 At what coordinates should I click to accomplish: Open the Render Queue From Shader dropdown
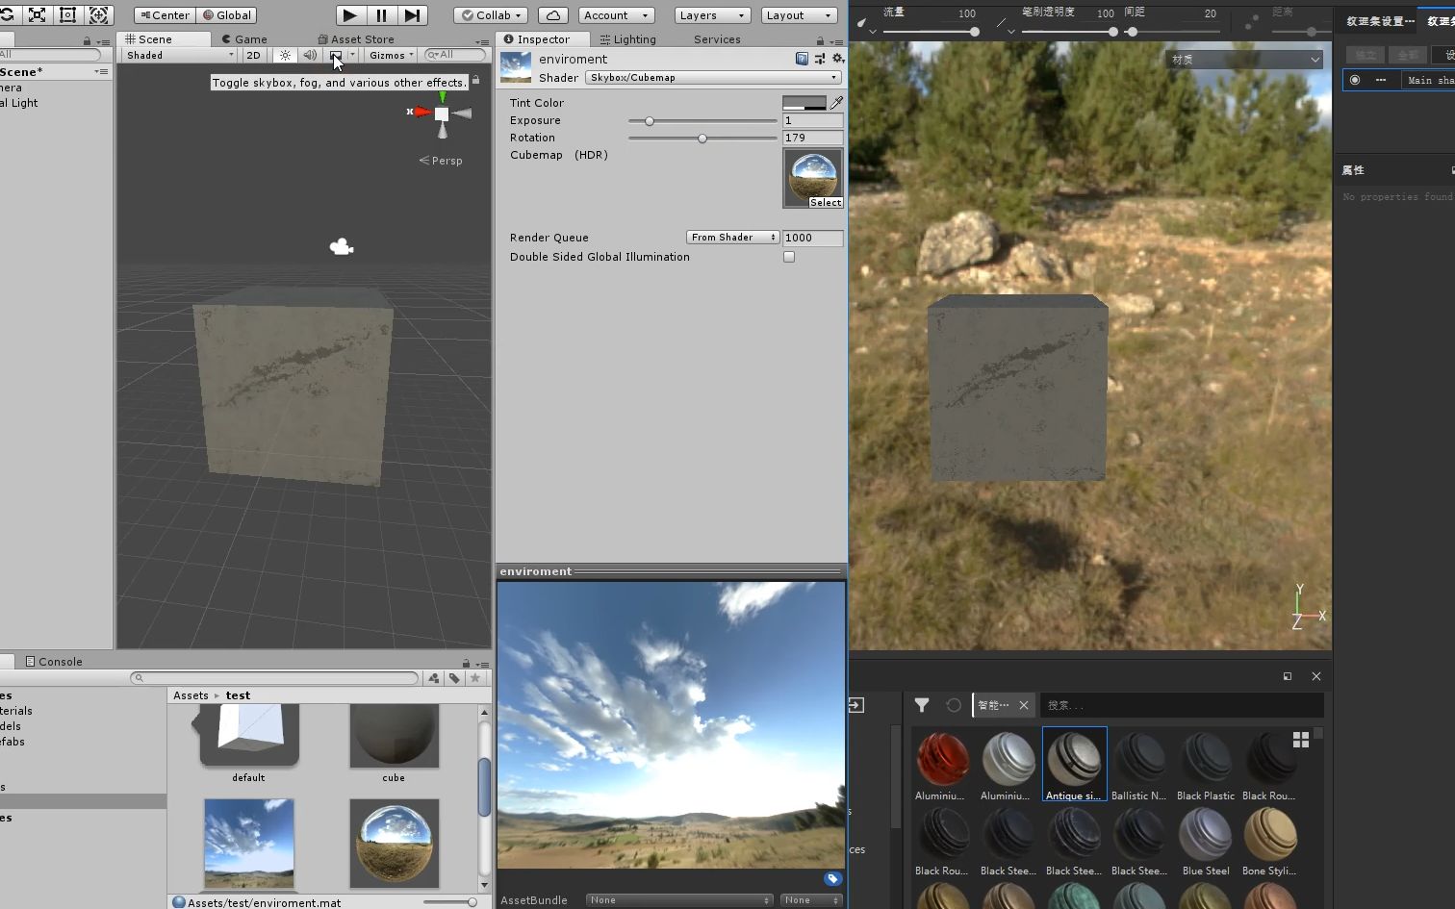pos(732,238)
